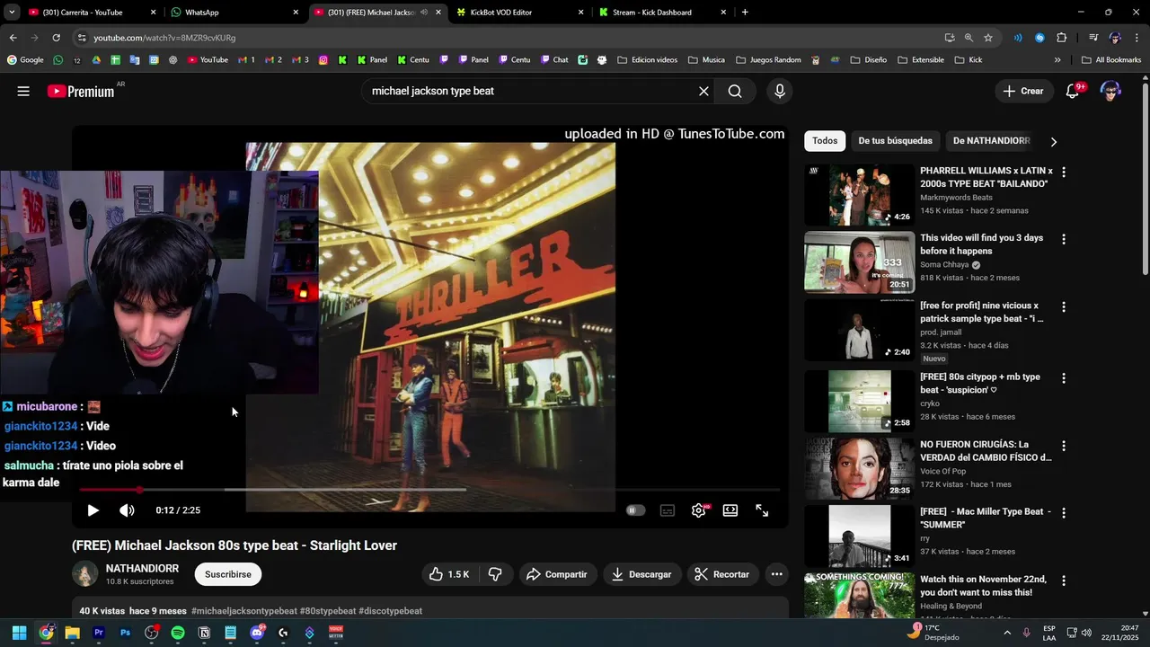Reload the page
Screen dimensions: 1150x647
click(56, 38)
